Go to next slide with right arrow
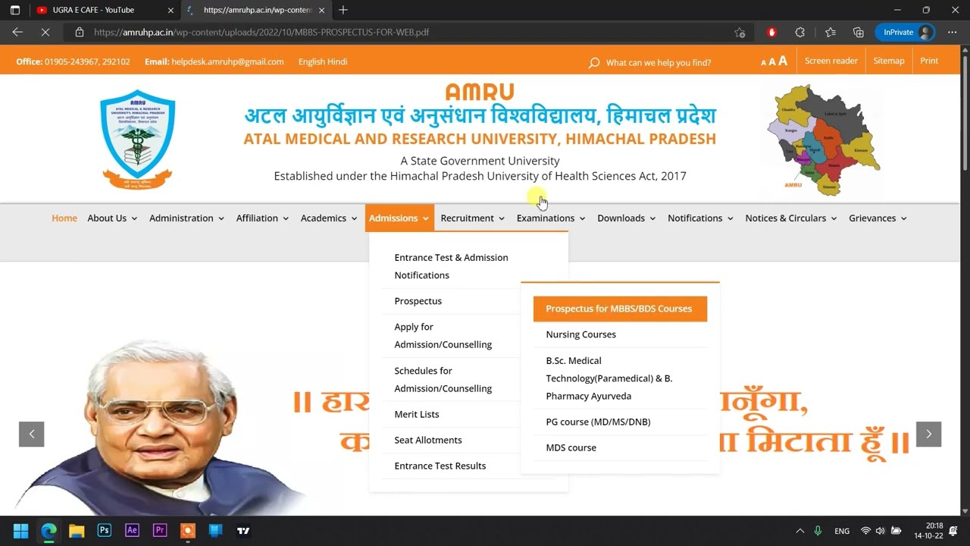The image size is (970, 546). point(928,434)
